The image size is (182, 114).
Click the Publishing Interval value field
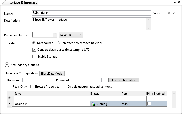coord(43,35)
